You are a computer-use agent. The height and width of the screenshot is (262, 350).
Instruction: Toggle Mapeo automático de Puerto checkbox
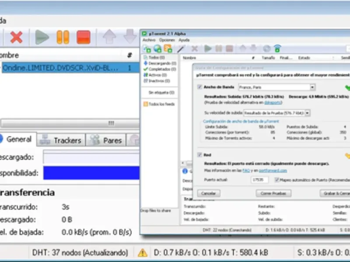pos(277,180)
